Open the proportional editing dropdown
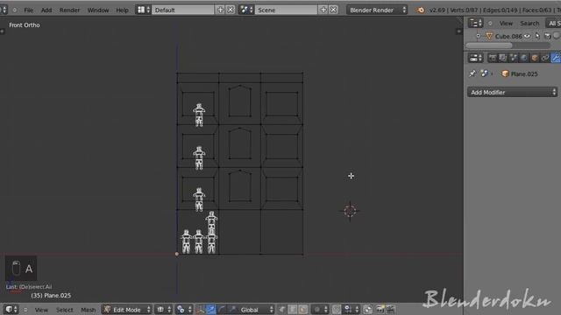Viewport: 561px width, 315px height. (x=320, y=309)
